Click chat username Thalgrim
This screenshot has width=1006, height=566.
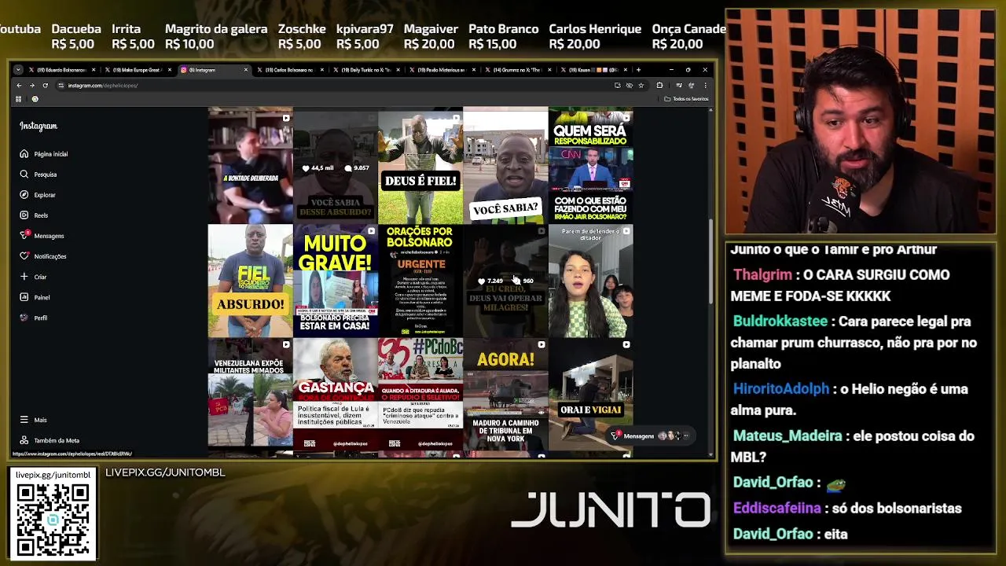762,275
